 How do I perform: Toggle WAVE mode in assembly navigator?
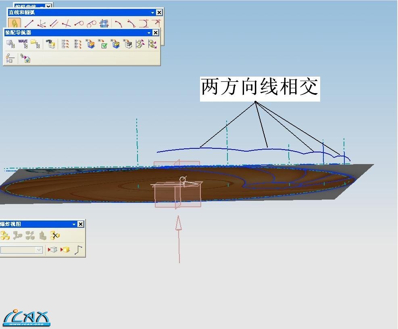(23, 44)
